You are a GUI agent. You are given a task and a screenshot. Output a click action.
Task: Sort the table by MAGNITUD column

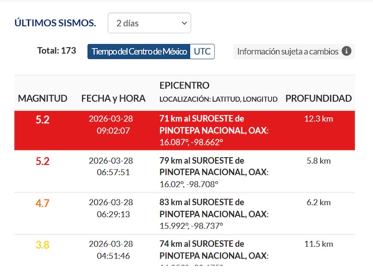(42, 98)
